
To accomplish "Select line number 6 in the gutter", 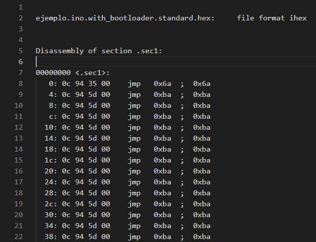I will (x=20, y=62).
